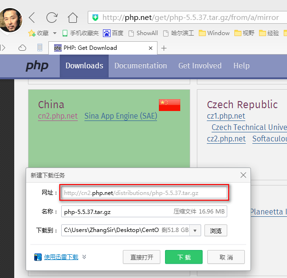Click the user profile avatar

(x=11, y=20)
